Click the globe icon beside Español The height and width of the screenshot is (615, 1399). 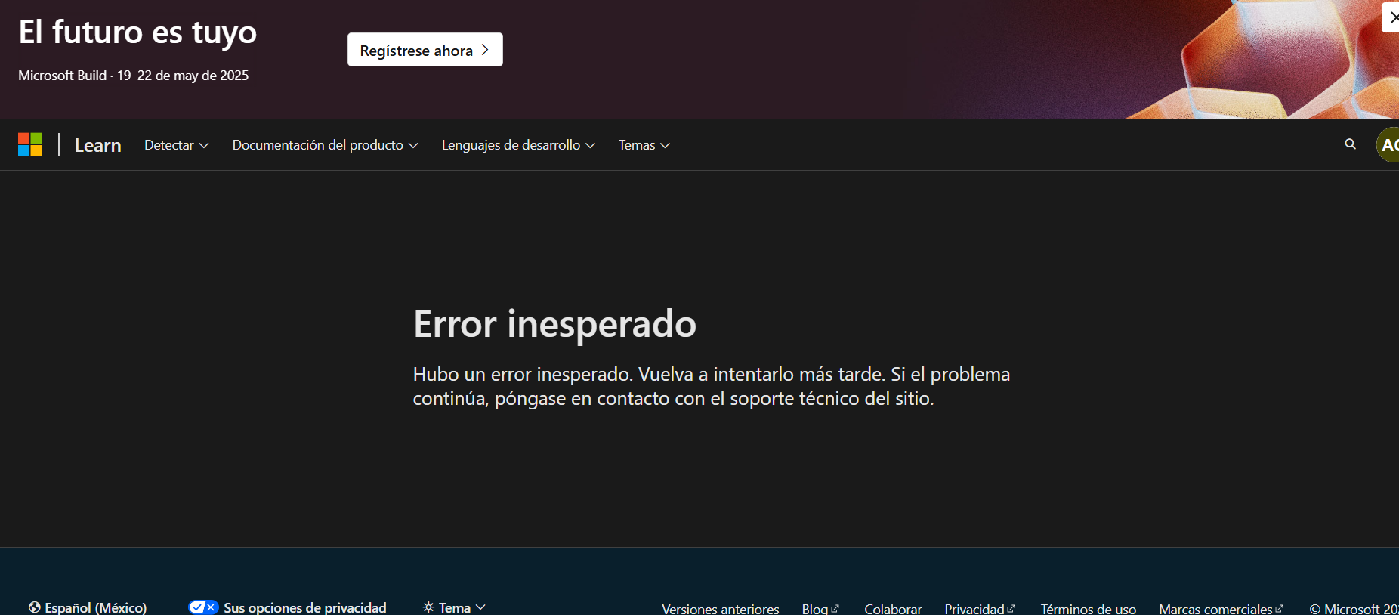pos(35,607)
